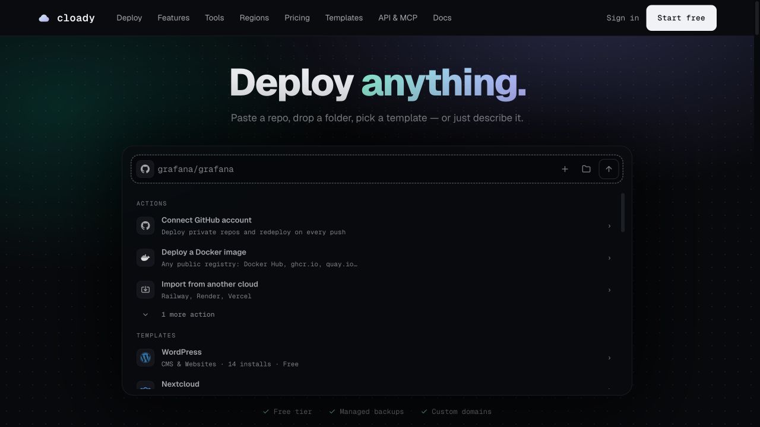Open the Tools nav item
The image size is (760, 427).
coord(214,18)
